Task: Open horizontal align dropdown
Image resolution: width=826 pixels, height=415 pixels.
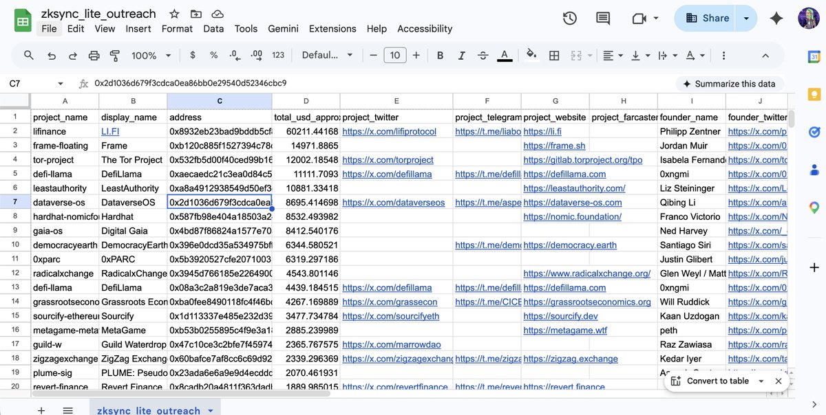Action: point(611,55)
